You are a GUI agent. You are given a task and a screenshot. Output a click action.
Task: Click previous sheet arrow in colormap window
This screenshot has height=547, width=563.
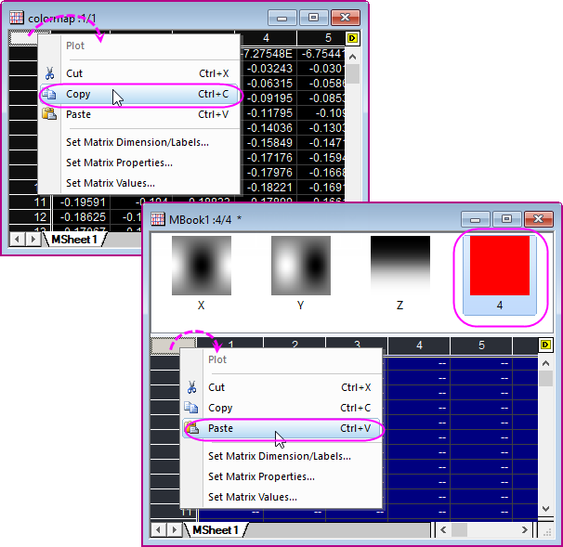tap(18, 239)
